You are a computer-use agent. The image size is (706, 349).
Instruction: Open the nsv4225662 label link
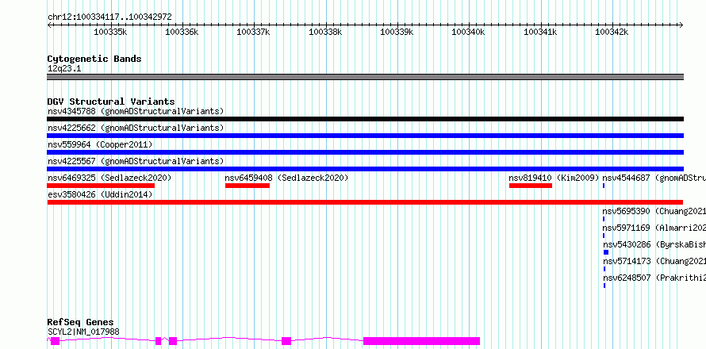[x=136, y=128]
